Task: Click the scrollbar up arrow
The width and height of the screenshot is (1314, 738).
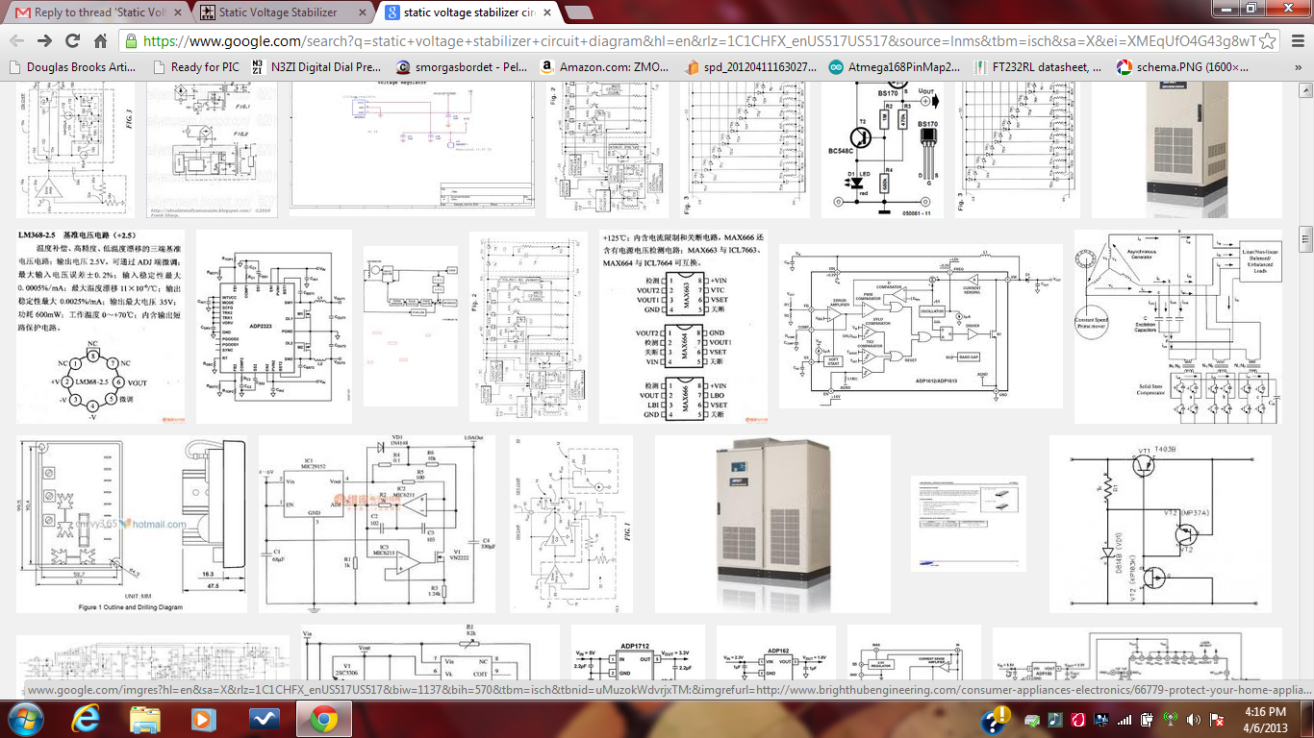Action: (x=1305, y=89)
